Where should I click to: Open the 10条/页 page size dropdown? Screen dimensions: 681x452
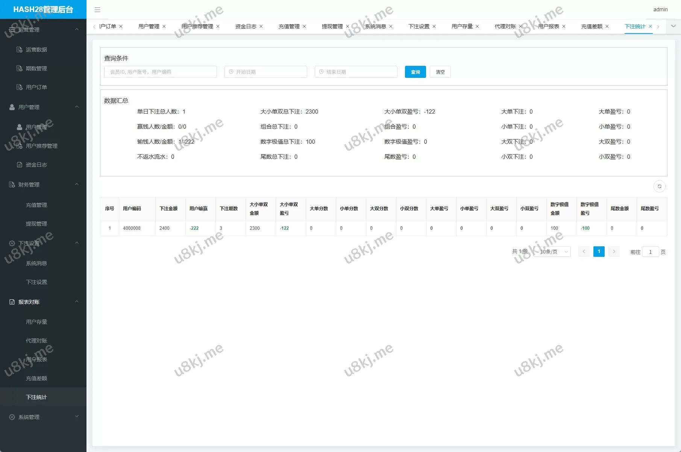(x=552, y=252)
